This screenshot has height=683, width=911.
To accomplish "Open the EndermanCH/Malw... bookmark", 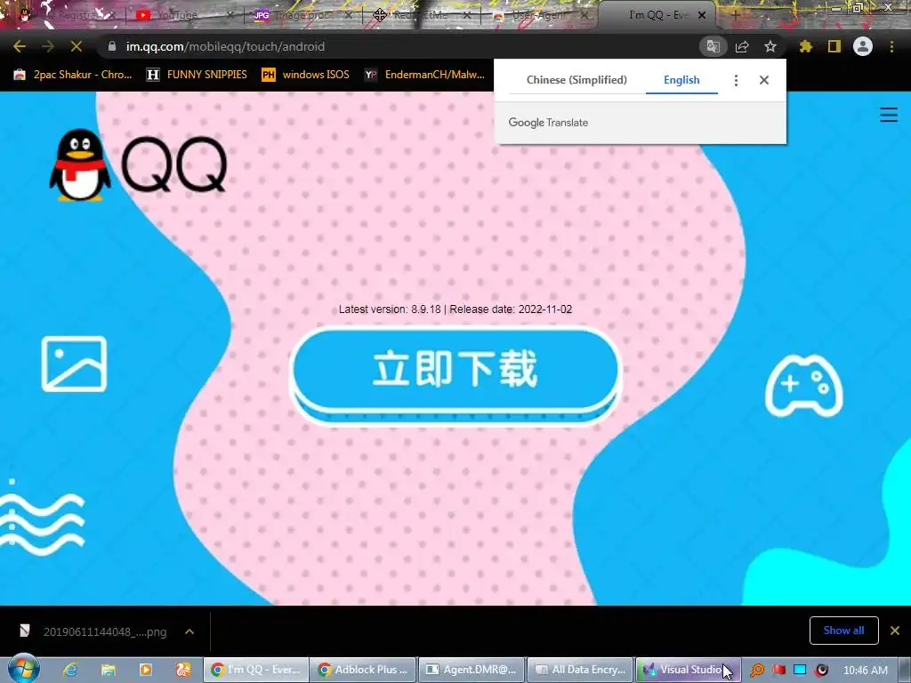I will click(x=424, y=75).
